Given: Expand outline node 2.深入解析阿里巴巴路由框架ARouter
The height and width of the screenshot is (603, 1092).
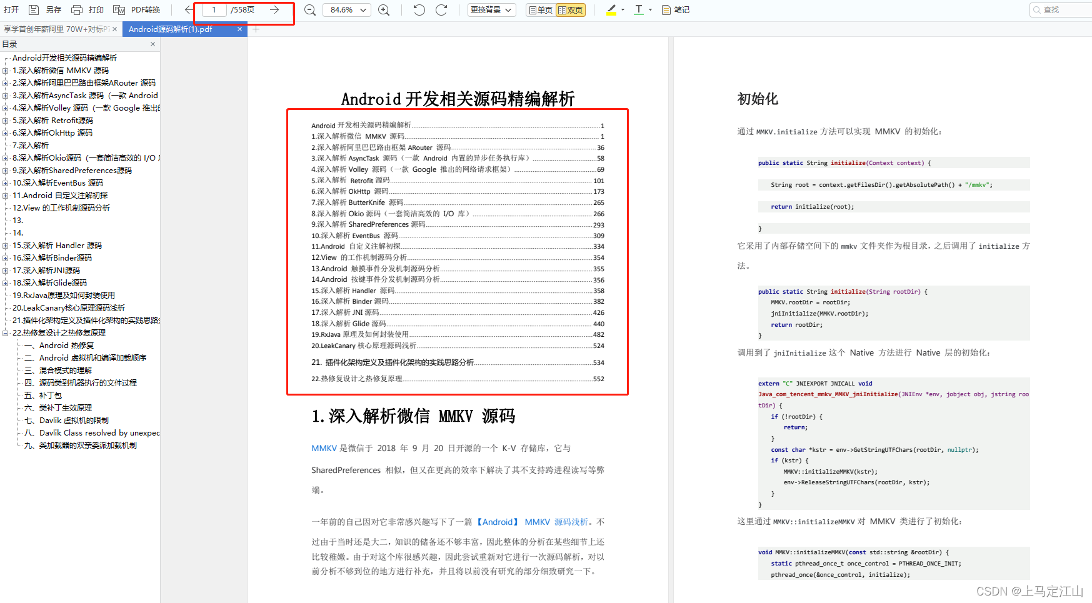Looking at the screenshot, I should click(6, 83).
